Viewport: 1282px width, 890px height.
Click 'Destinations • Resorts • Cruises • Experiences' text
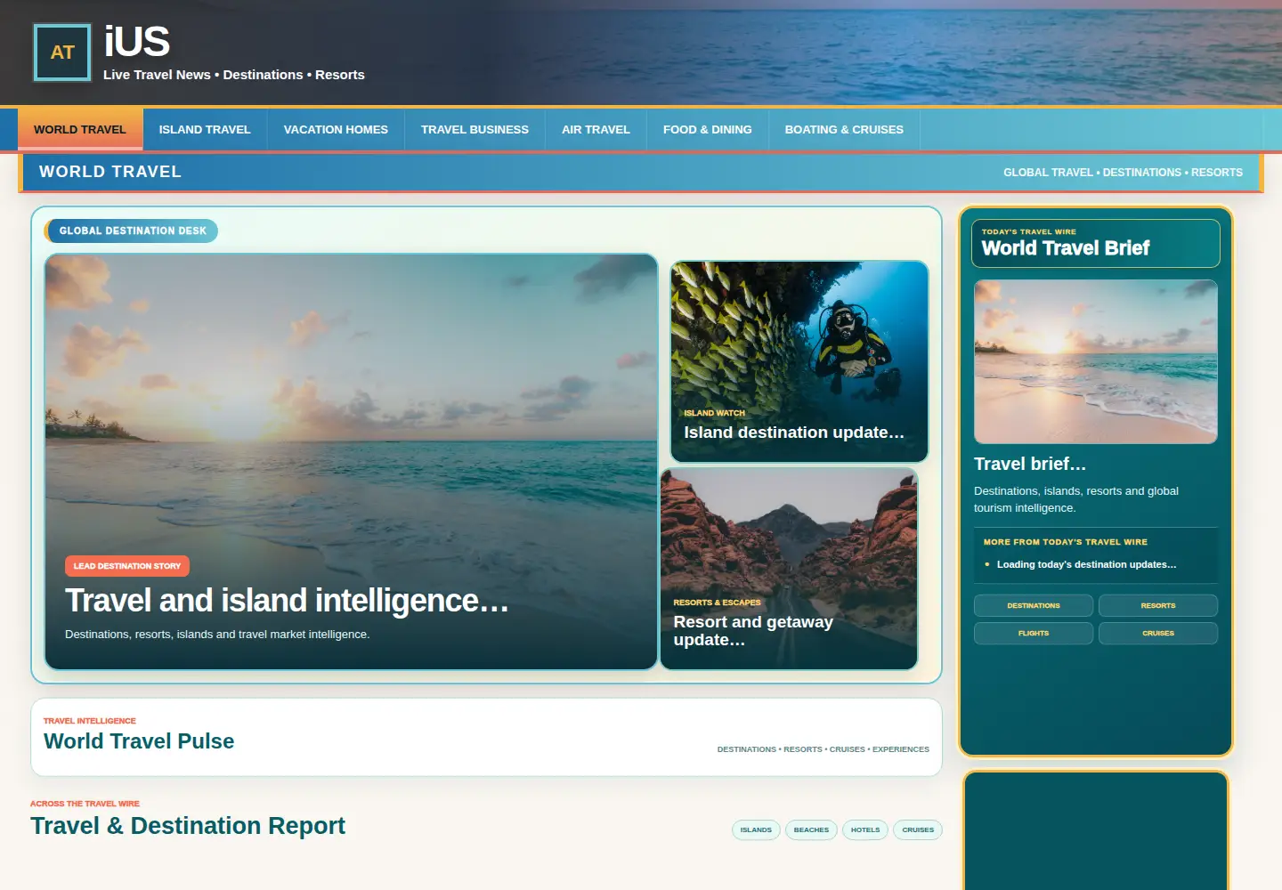[824, 749]
